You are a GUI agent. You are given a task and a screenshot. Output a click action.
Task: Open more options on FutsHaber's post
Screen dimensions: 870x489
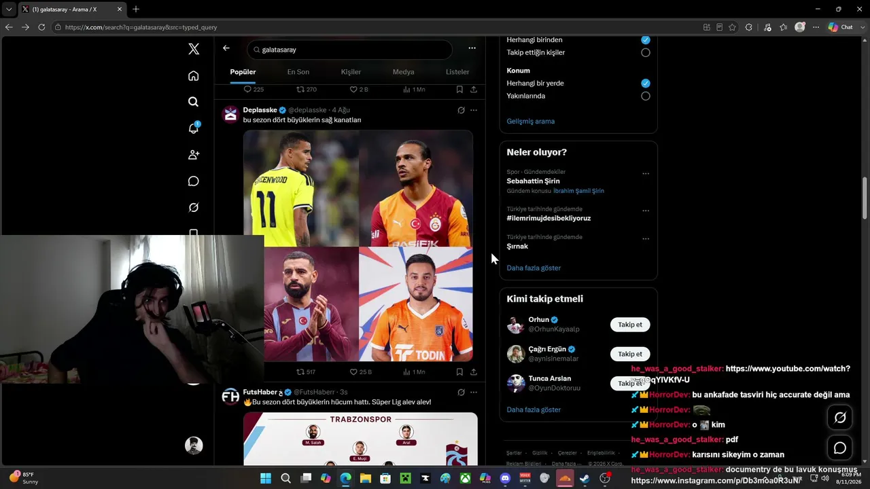pos(474,392)
